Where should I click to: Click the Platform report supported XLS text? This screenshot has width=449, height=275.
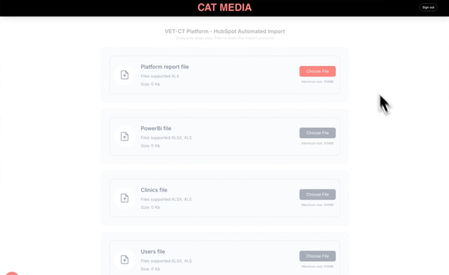[x=160, y=76]
